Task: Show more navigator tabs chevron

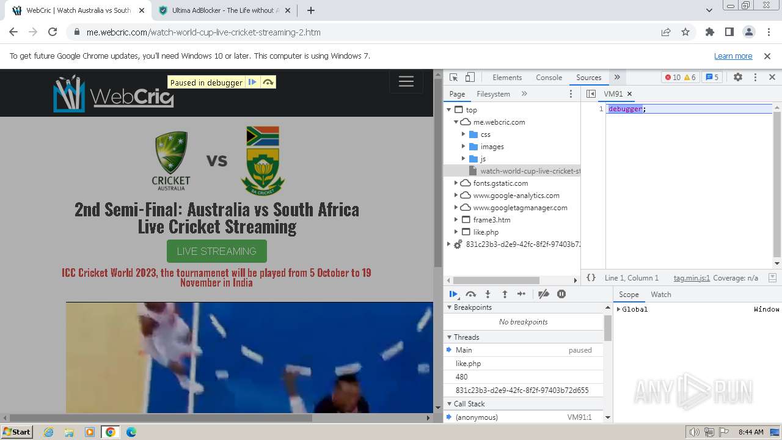Action: [524, 94]
